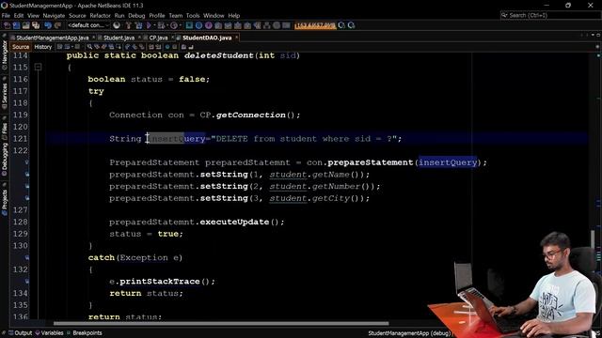Open the Debugging side panel tab
Screen dimensions: 602x338
(x=4, y=160)
